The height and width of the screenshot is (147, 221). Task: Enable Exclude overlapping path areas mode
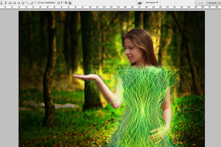[70, 3]
